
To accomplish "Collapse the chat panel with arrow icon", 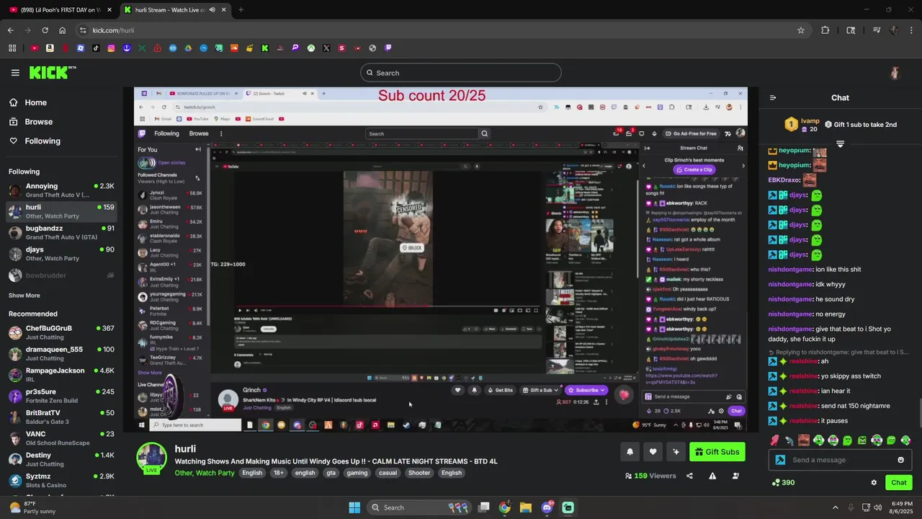I will point(773,97).
